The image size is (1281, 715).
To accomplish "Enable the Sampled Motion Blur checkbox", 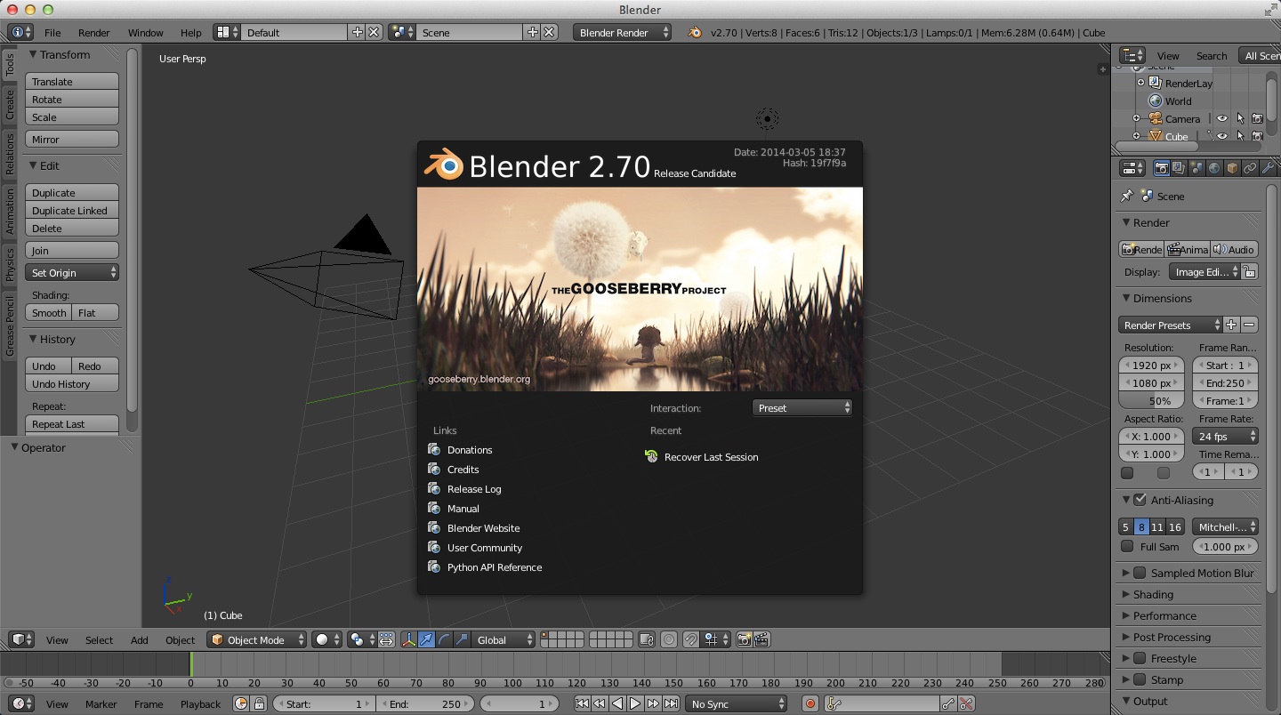I will pos(1140,574).
